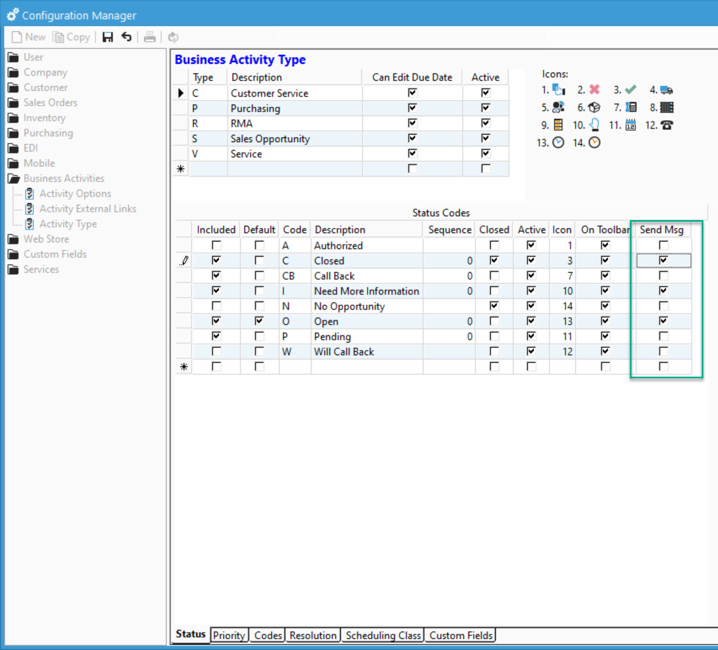This screenshot has width=718, height=650.
Task: Open the Resolution tab
Action: (x=313, y=635)
